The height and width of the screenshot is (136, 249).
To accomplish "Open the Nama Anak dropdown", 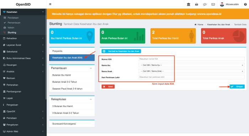I will (191, 71).
